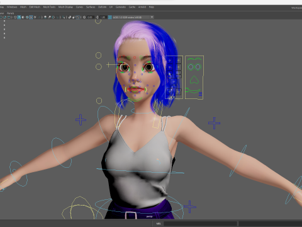
Task: Click the MEL script language button
Action: coord(159,223)
